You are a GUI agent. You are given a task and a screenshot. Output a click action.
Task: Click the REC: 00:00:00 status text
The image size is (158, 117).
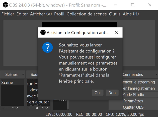tap(89, 114)
